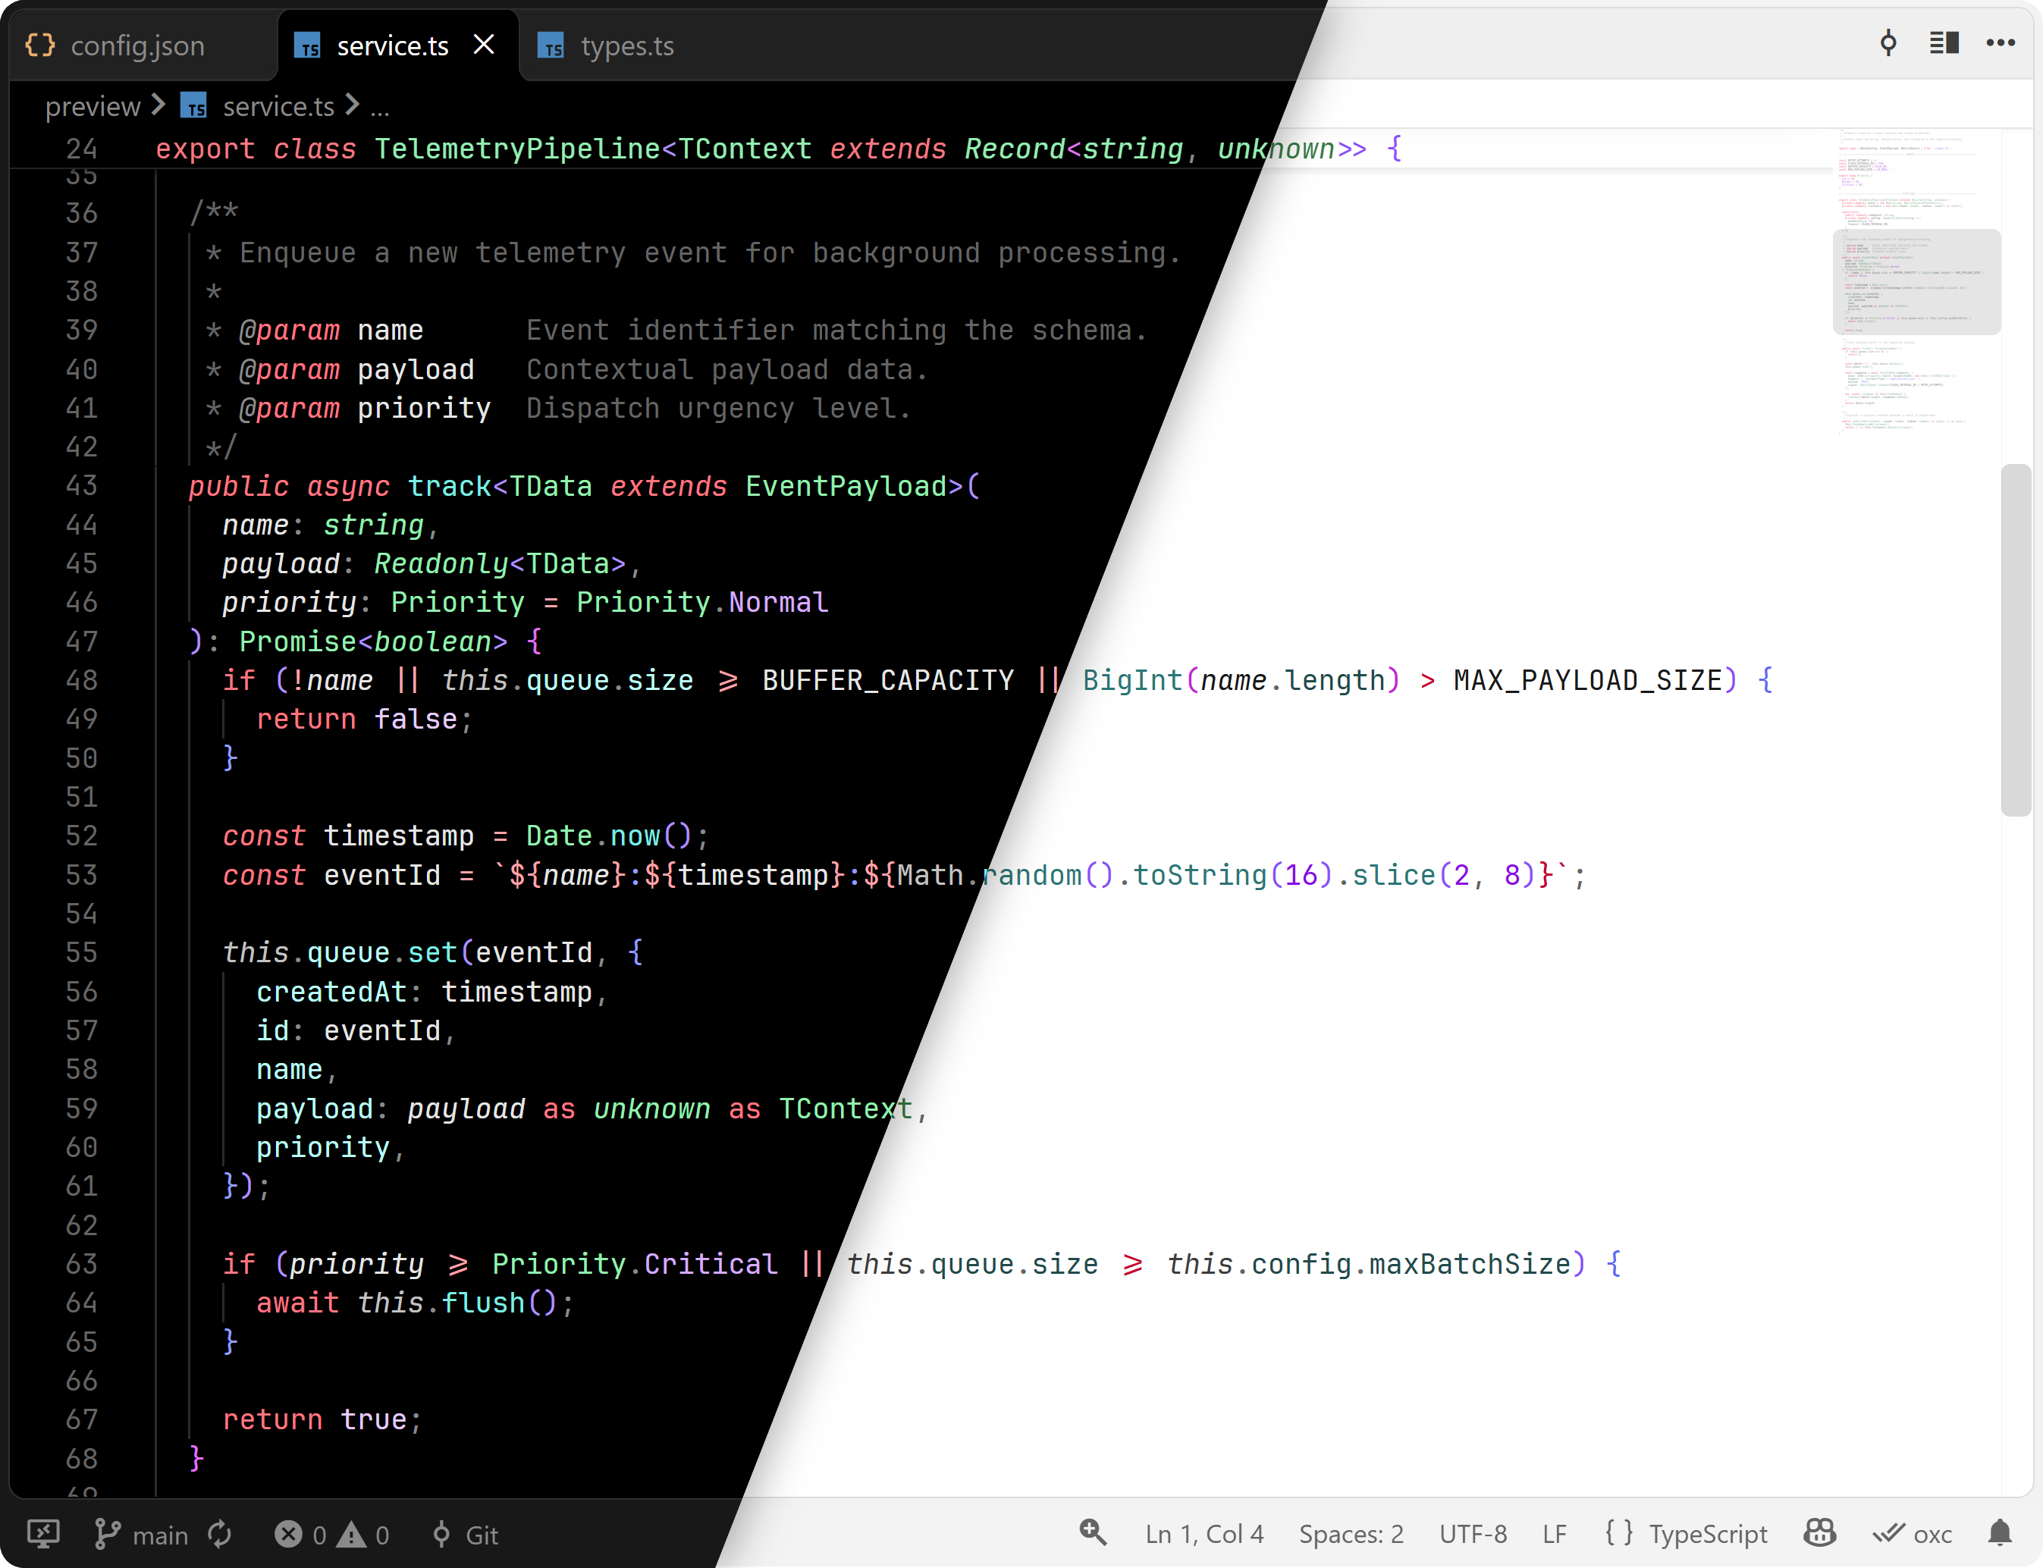
Task: Click the Ln 1, Col 4 cursor position
Action: pos(1204,1533)
